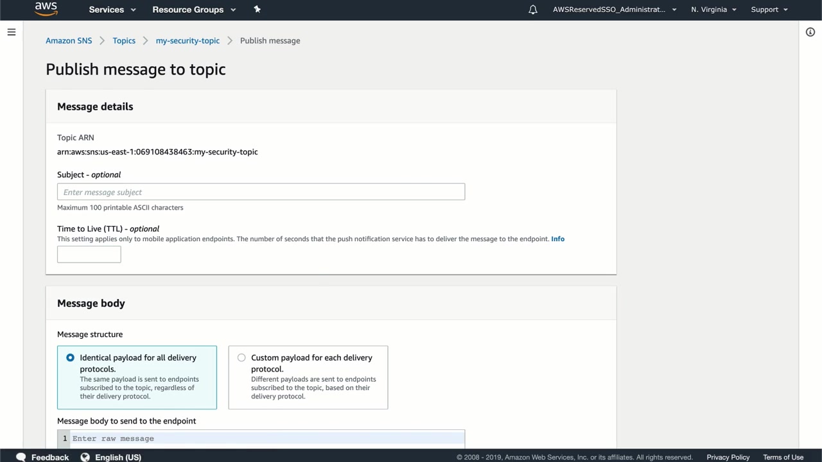Go to Amazon SNS breadcrumb link
Image resolution: width=822 pixels, height=462 pixels.
(69, 40)
